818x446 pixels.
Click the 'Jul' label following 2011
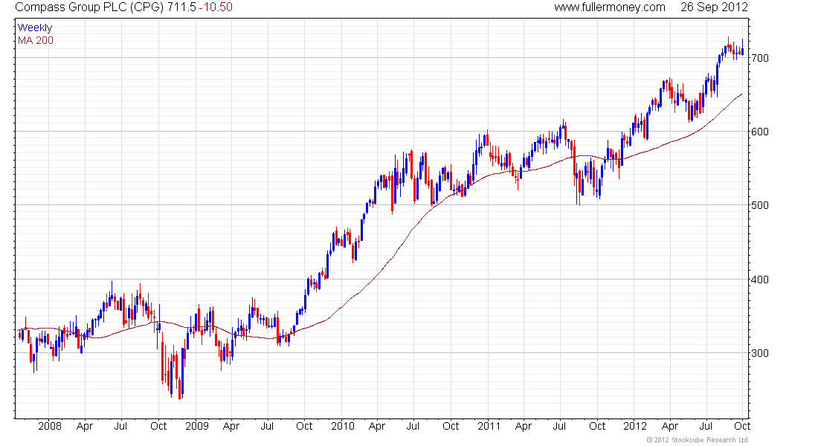pyautogui.click(x=559, y=426)
